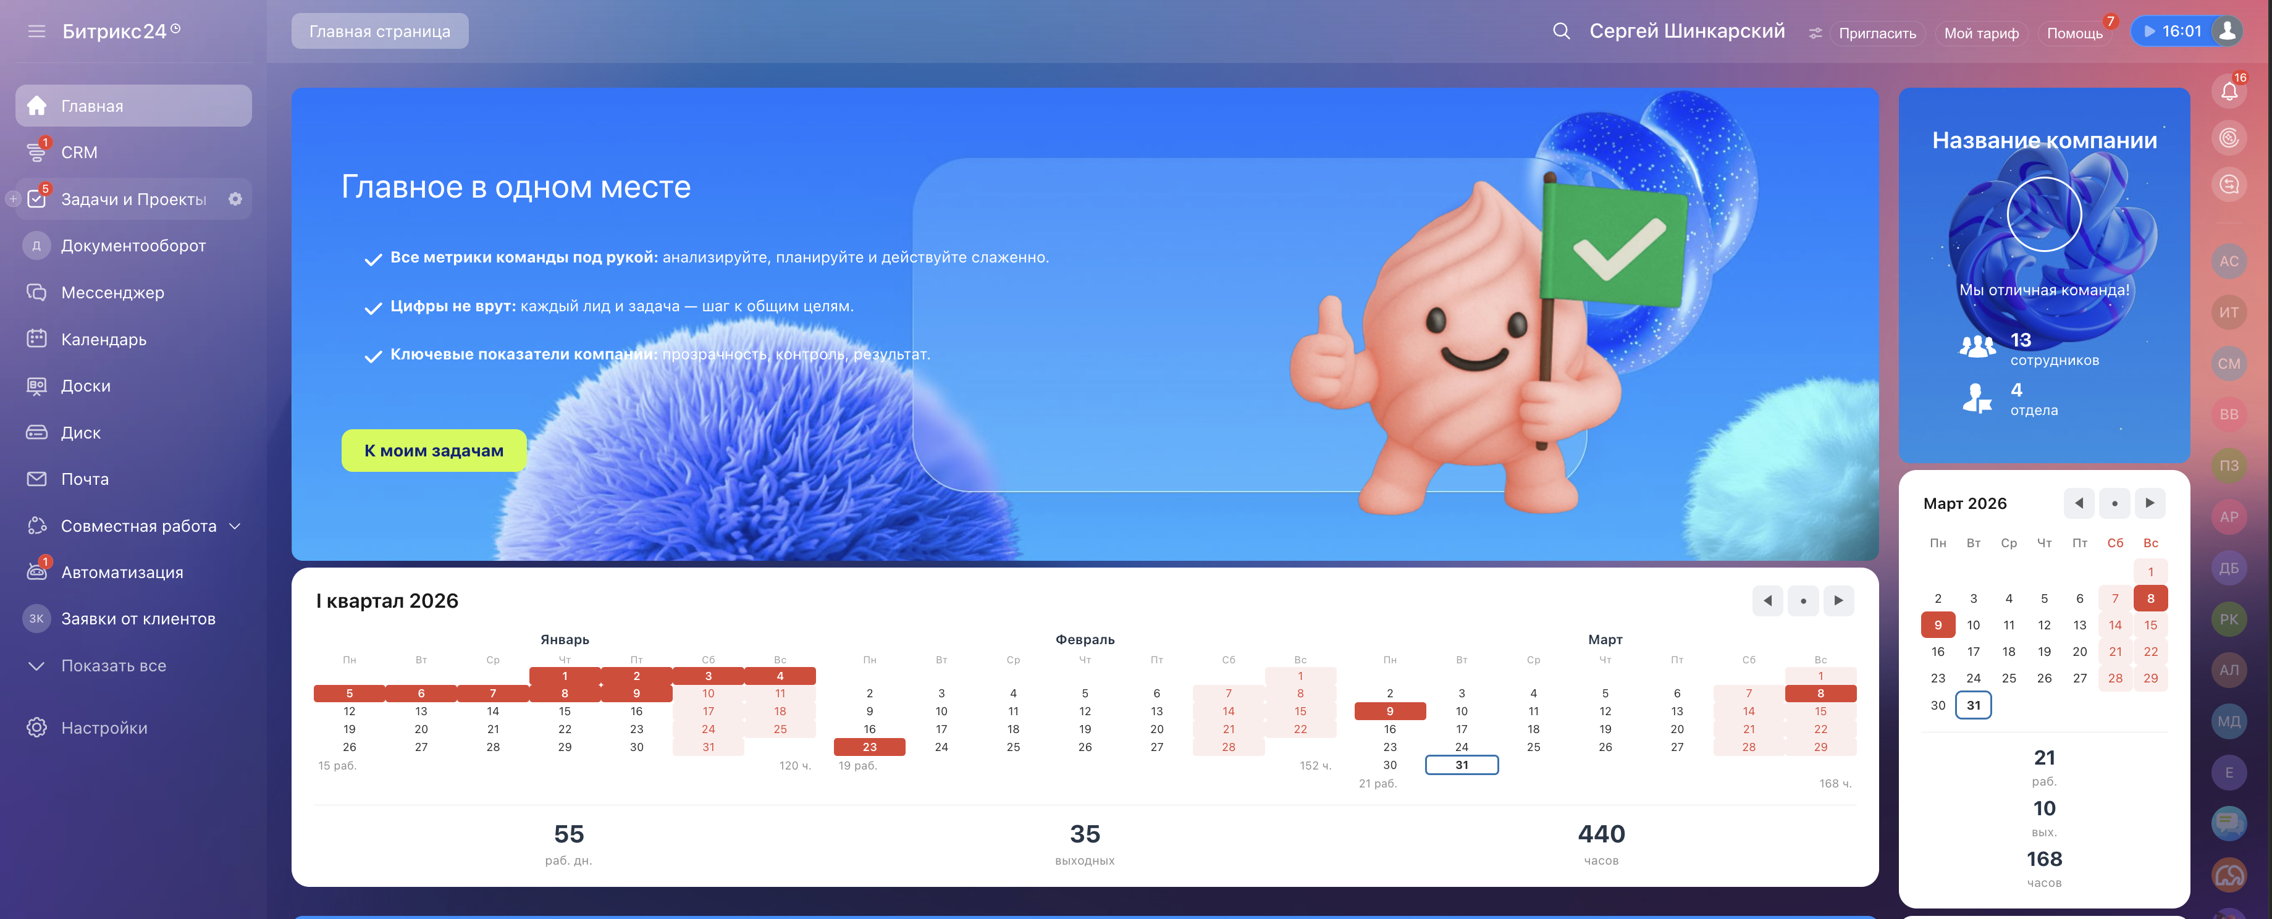Expand Показать все menu items

click(113, 666)
